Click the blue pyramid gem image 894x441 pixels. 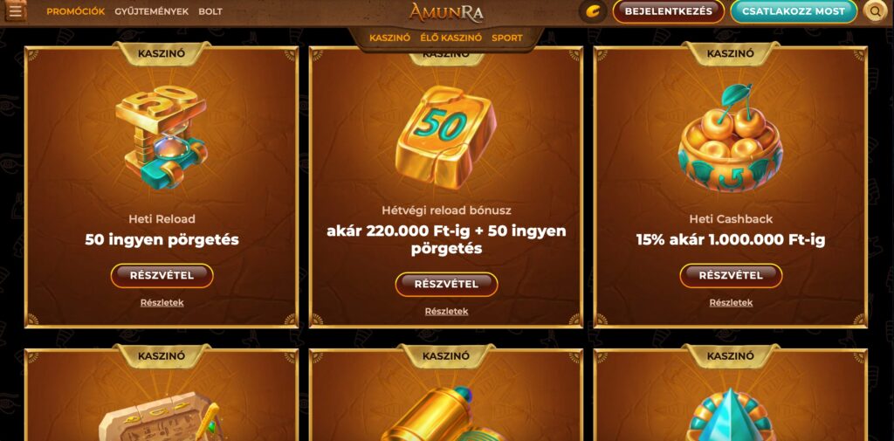coord(731,415)
